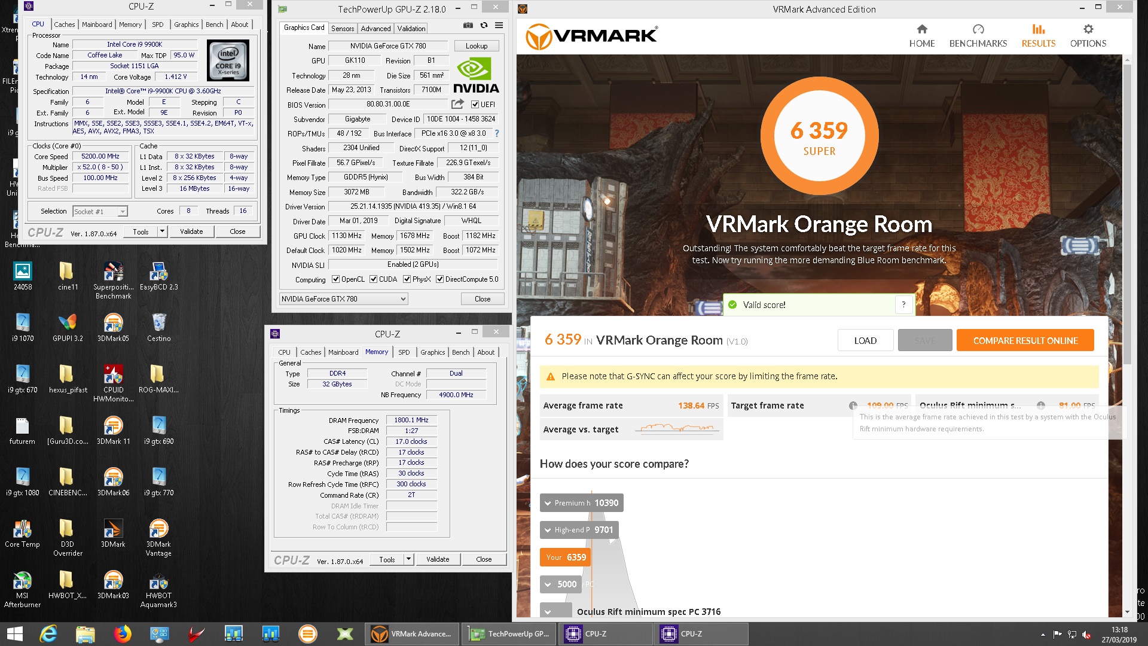The image size is (1148, 646).
Task: Open Sensors tab in GPU-Z
Action: coord(343,28)
